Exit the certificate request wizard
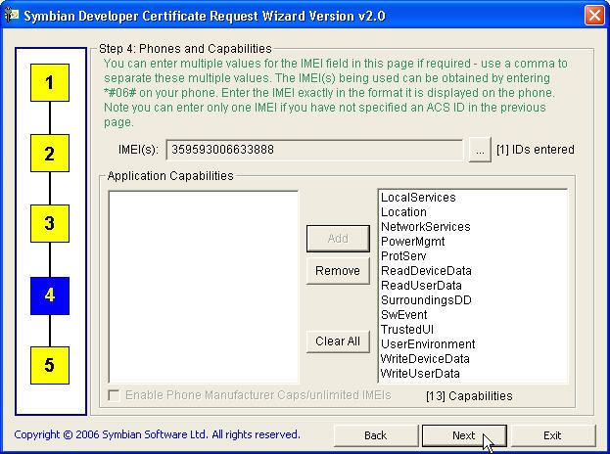 [552, 435]
